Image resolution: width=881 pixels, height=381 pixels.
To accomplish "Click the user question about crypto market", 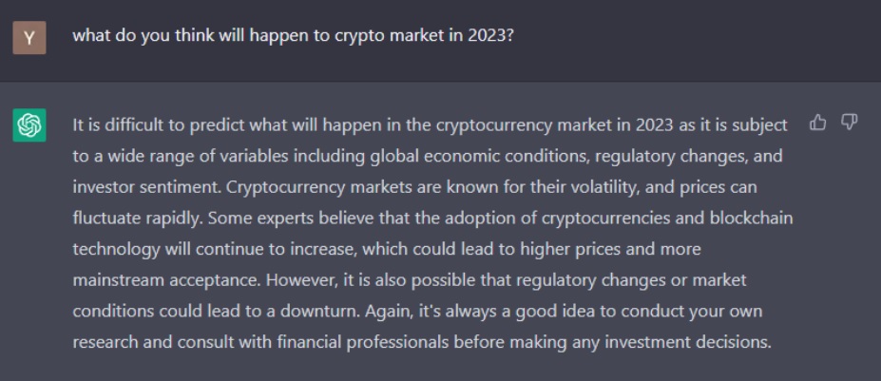I will point(294,36).
